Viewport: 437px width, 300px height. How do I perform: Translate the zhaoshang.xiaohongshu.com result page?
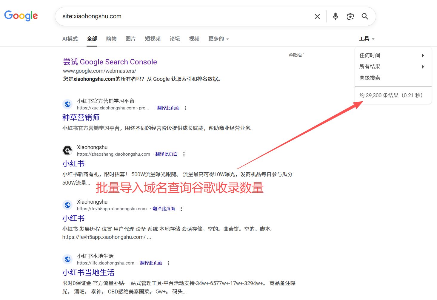click(167, 154)
